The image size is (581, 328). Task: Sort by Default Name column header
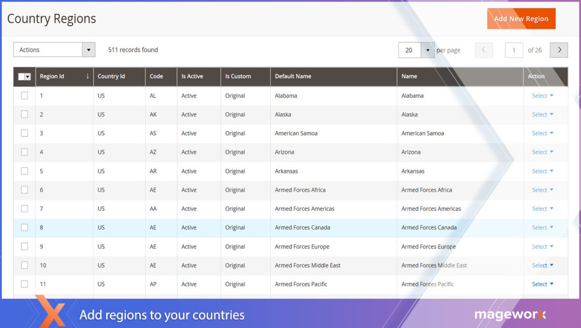[x=334, y=76]
